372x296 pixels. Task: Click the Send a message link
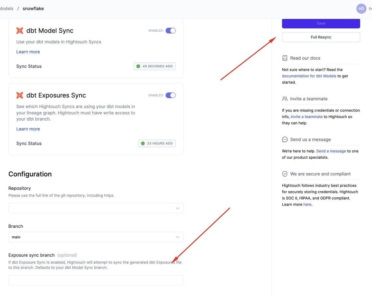click(331, 151)
